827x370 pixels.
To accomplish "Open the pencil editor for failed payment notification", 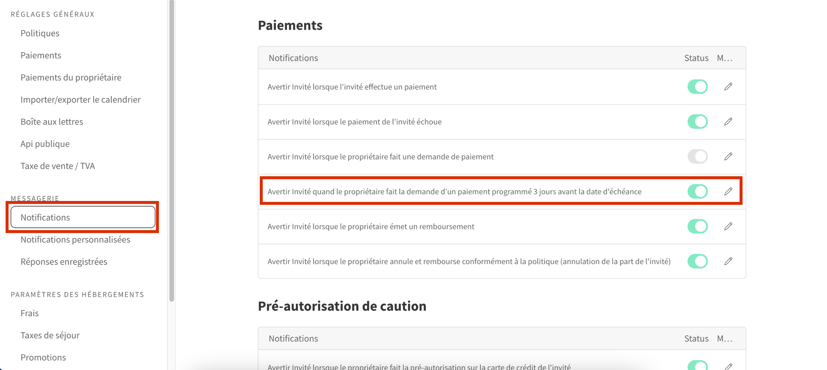I will [728, 121].
